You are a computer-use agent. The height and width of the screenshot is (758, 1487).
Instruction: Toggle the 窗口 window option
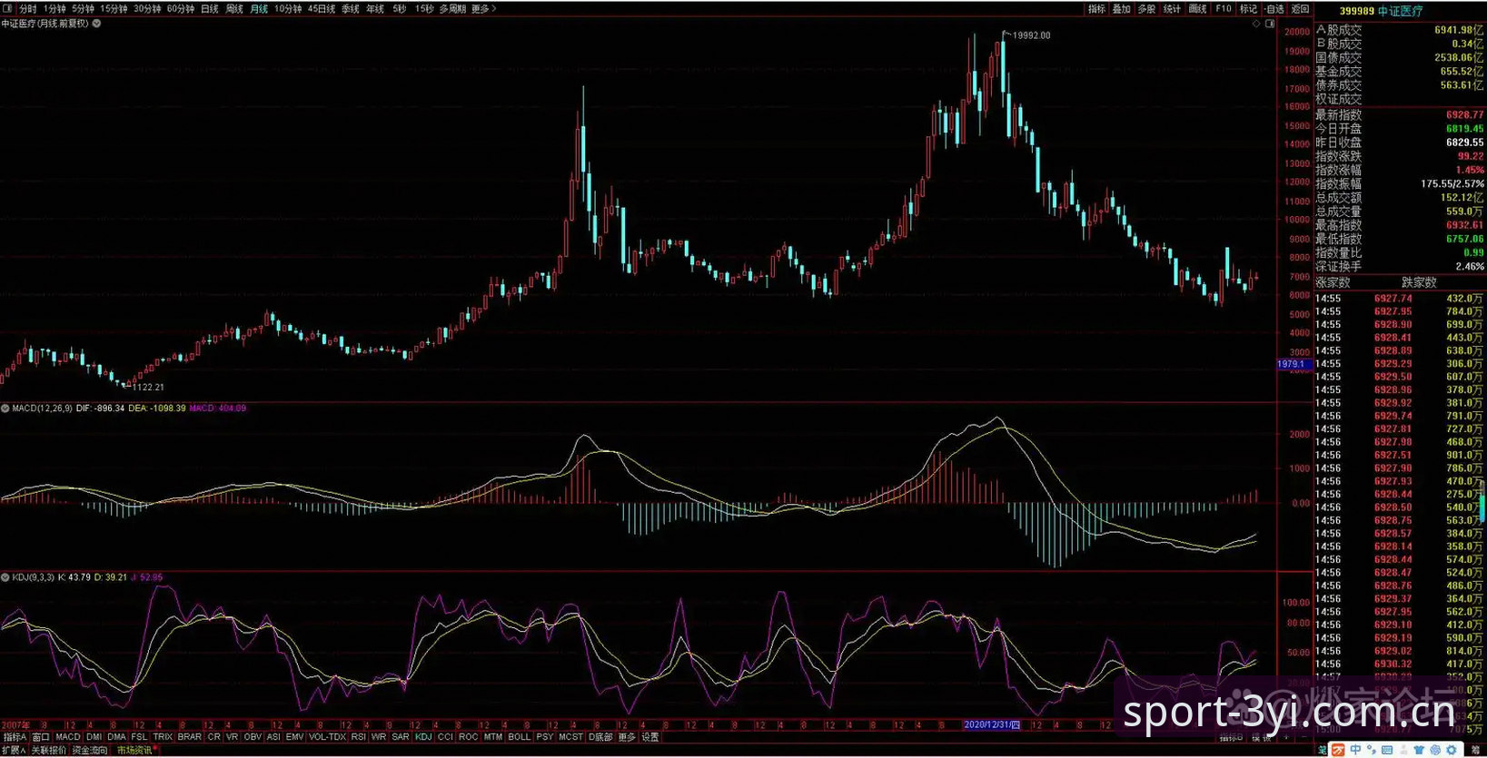(x=41, y=737)
